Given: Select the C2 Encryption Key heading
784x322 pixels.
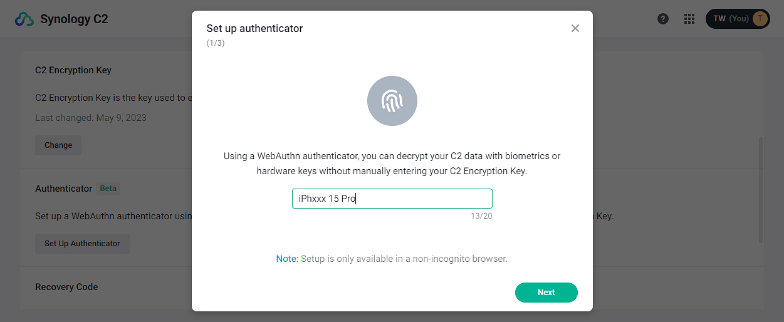Looking at the screenshot, I should click(x=73, y=70).
